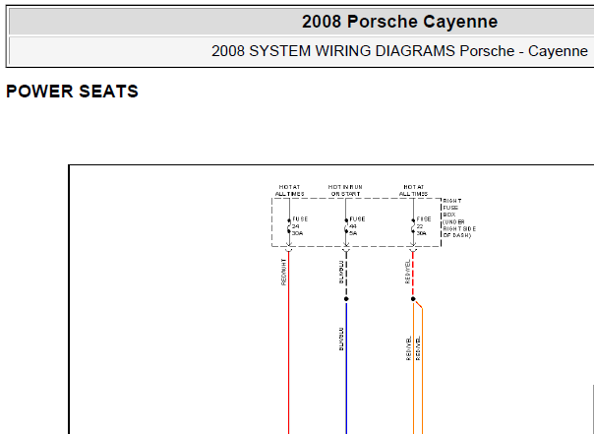Click the 'RED/WHT' wire label
The height and width of the screenshot is (434, 594).
pos(284,272)
